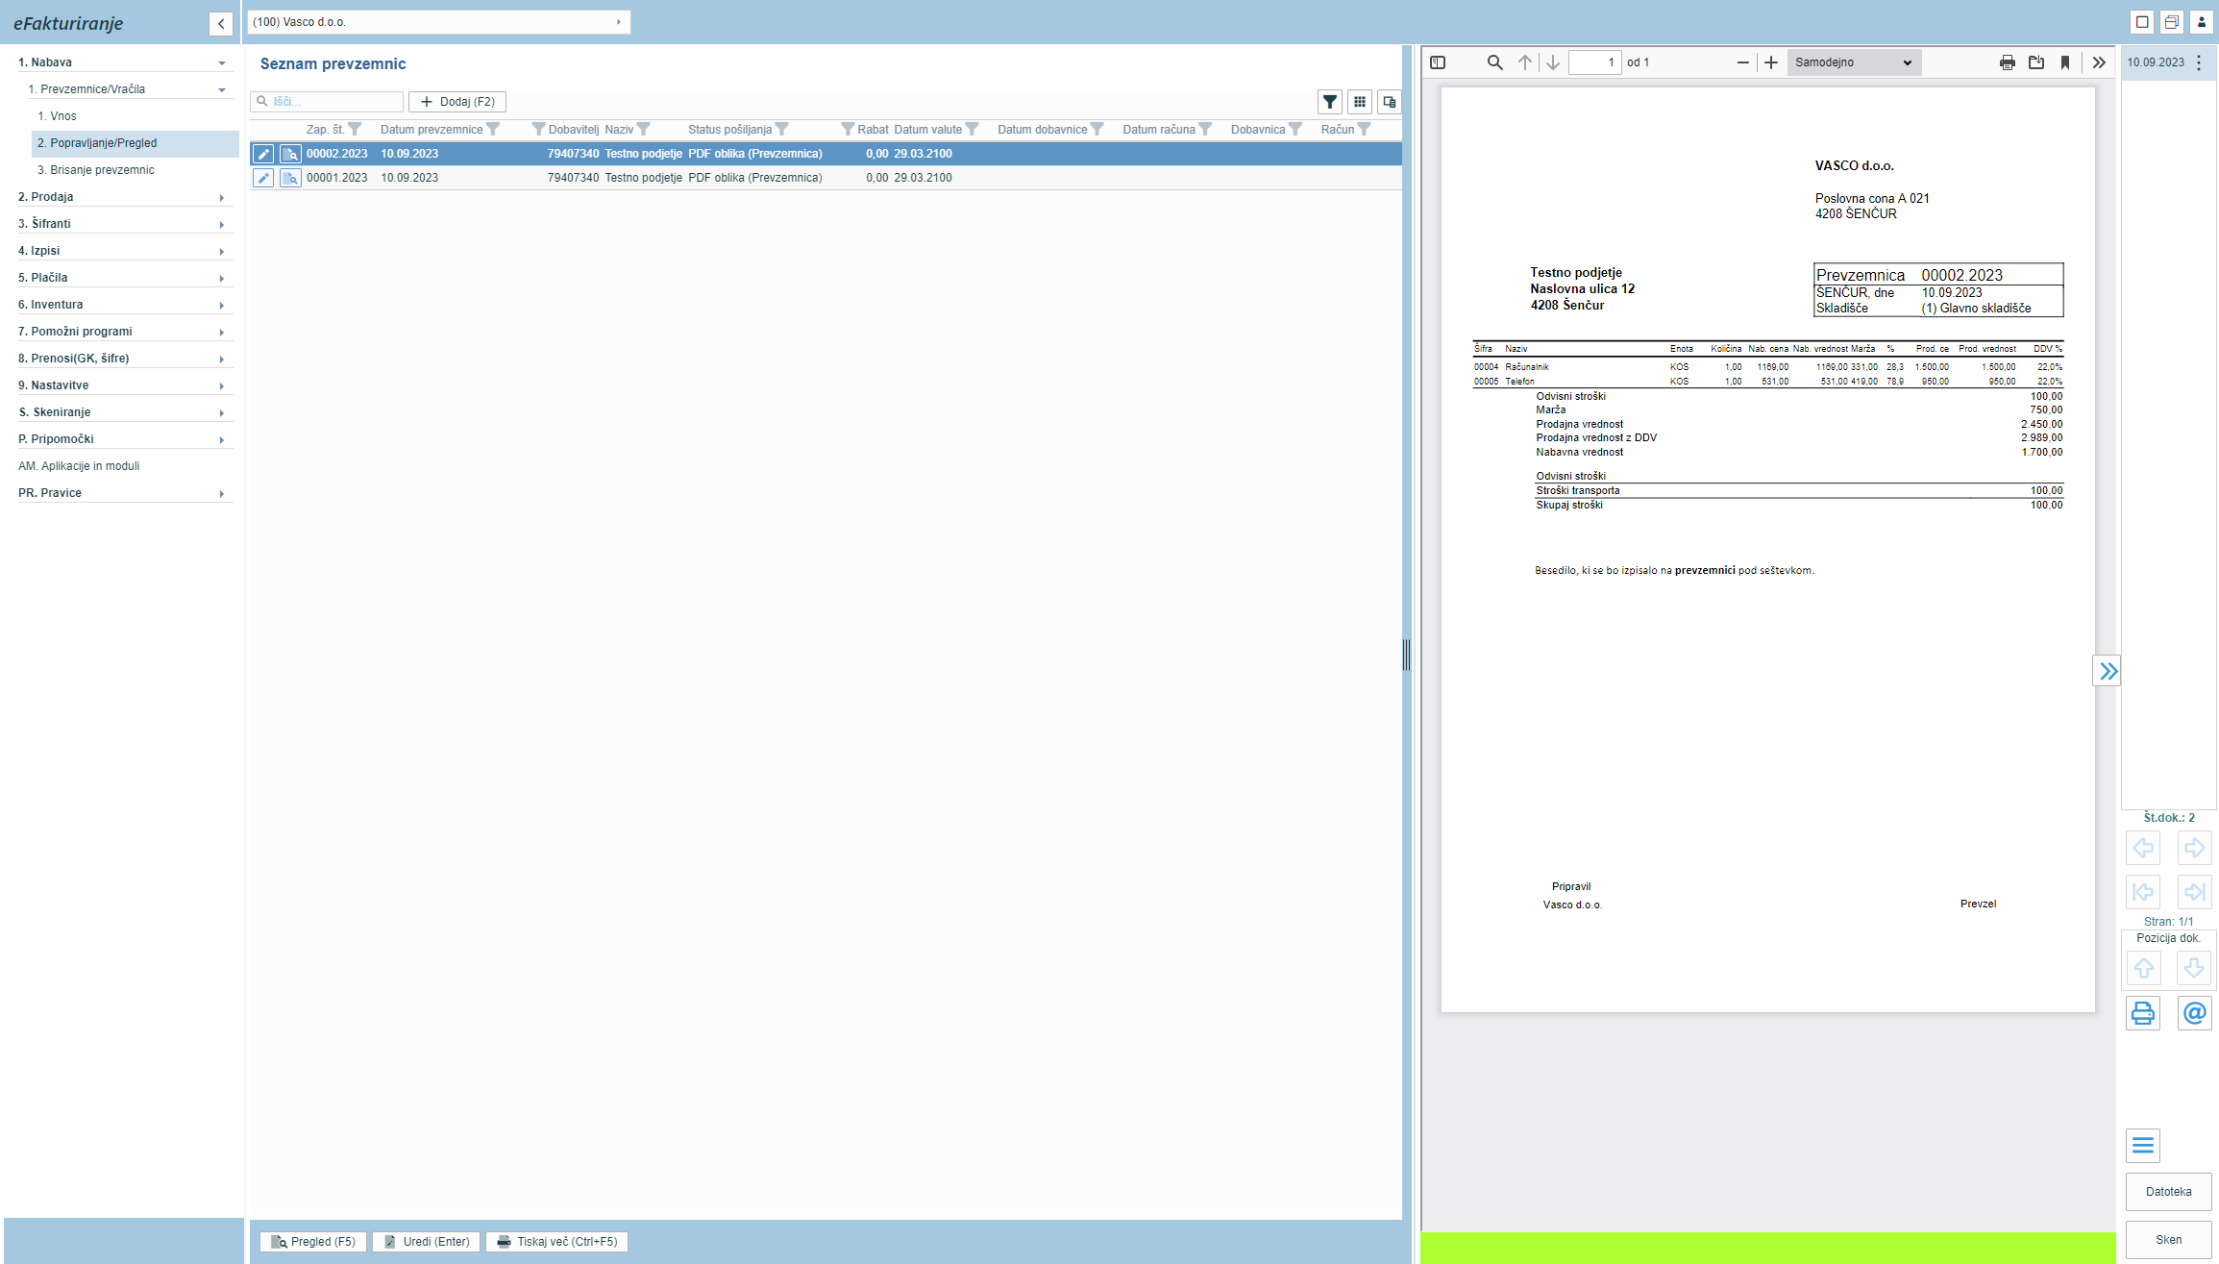Image resolution: width=2219 pixels, height=1264 pixels.
Task: Expand the 3. Šifranti menu
Action: (125, 224)
